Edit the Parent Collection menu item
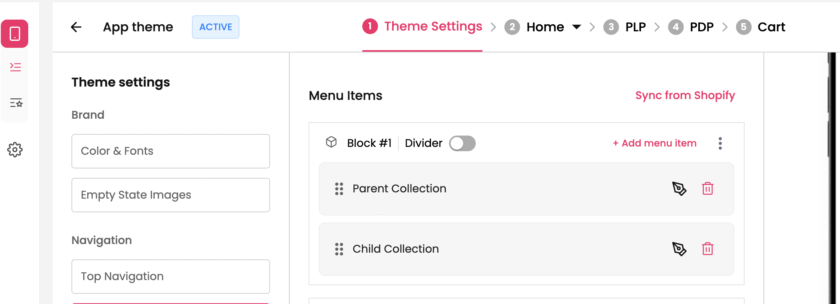This screenshot has height=304, width=840. coord(679,189)
